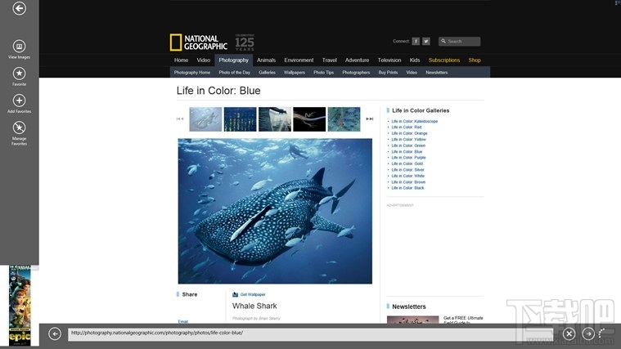
Task: Click the stop loading X button
Action: pyautogui.click(x=569, y=334)
